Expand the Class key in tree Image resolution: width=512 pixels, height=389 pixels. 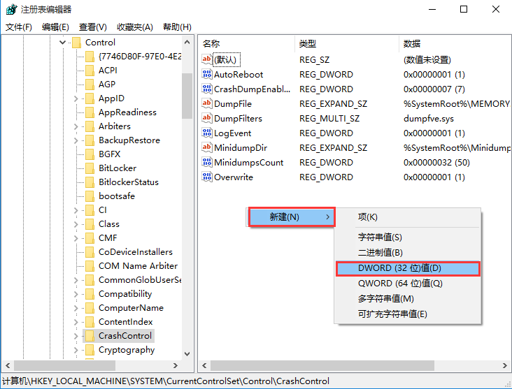coord(76,224)
